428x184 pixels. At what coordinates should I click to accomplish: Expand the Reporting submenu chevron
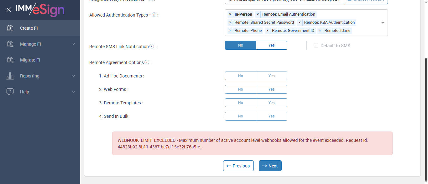(73, 76)
